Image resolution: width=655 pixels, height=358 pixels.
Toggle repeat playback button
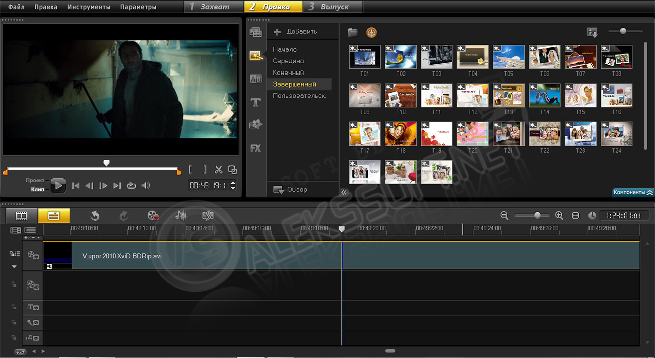[x=132, y=186]
